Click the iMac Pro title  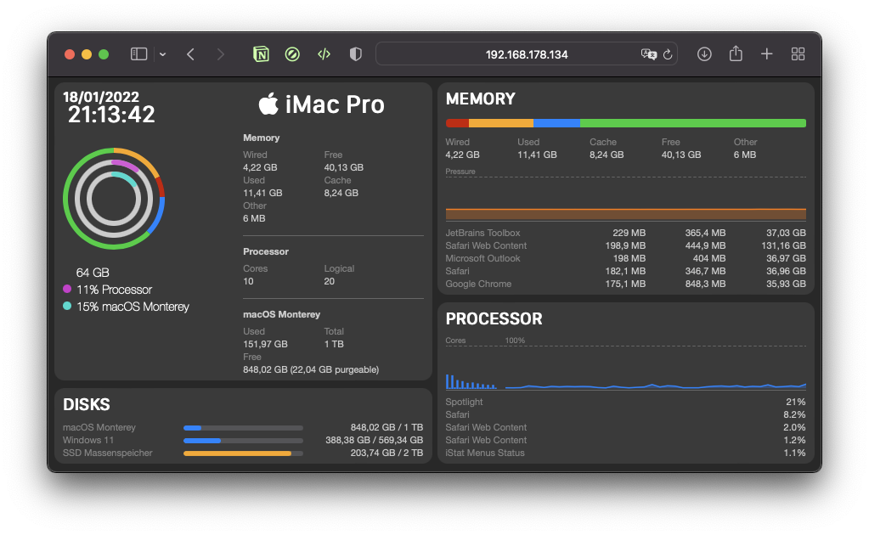(x=335, y=104)
